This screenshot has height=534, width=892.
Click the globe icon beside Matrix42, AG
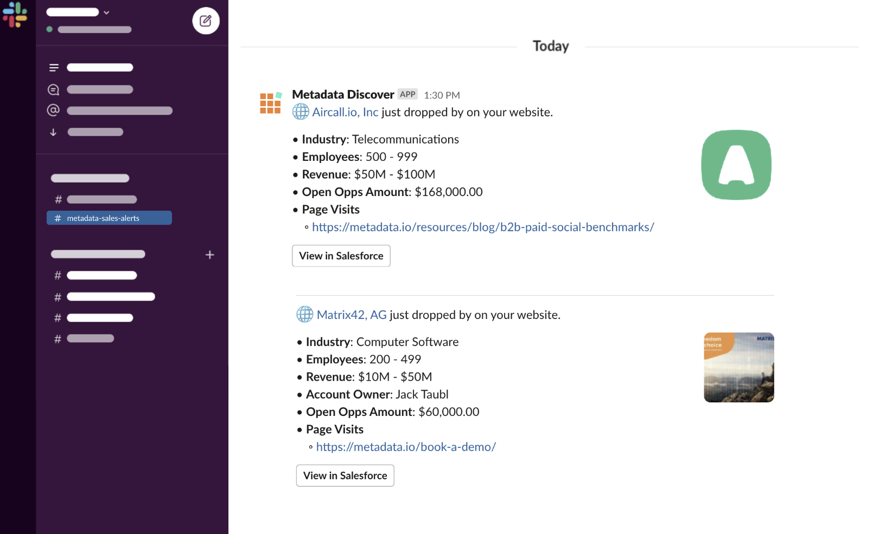tap(304, 315)
